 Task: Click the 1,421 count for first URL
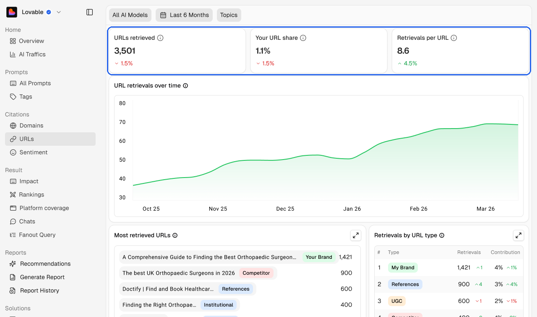(345, 257)
